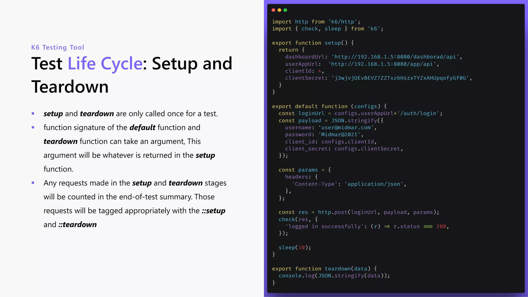Click the 'headers: {' code line
Viewport: 528px width, 297px height.
pos(301,177)
